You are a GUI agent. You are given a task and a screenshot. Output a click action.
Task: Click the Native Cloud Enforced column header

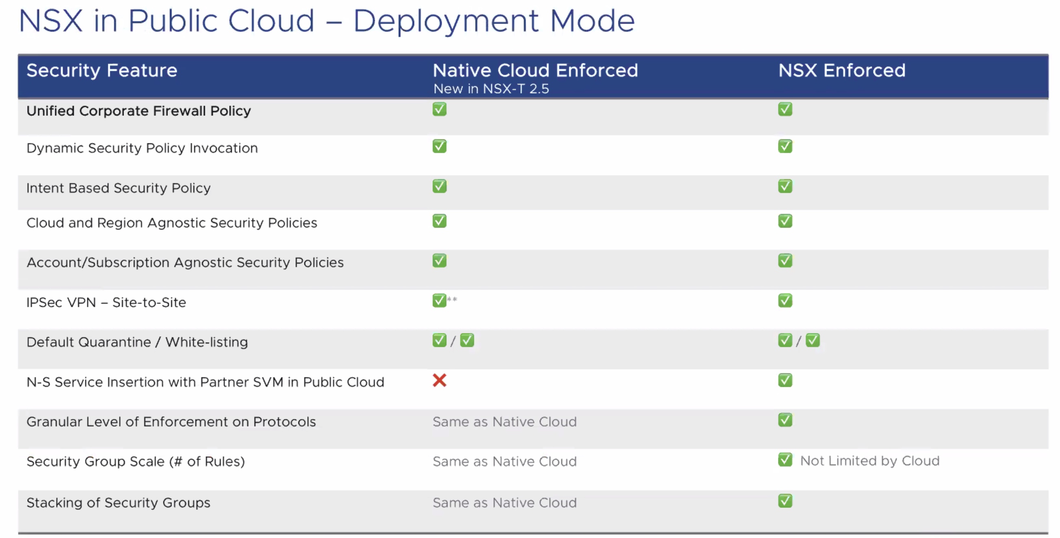(x=535, y=70)
